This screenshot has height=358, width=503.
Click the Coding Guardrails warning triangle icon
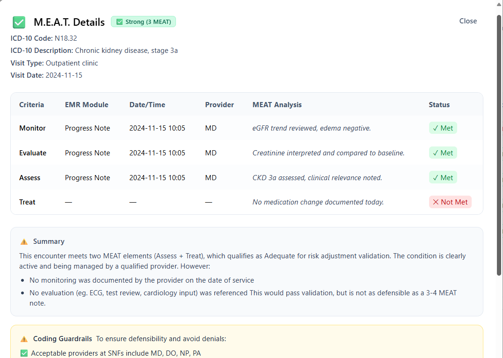point(24,339)
